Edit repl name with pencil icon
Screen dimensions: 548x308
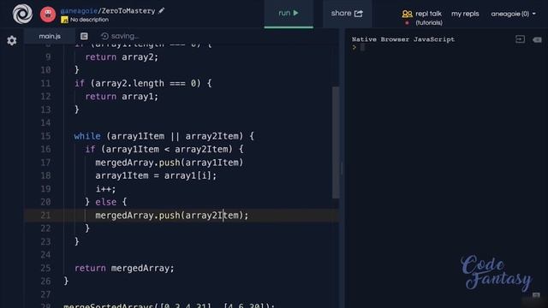click(162, 10)
